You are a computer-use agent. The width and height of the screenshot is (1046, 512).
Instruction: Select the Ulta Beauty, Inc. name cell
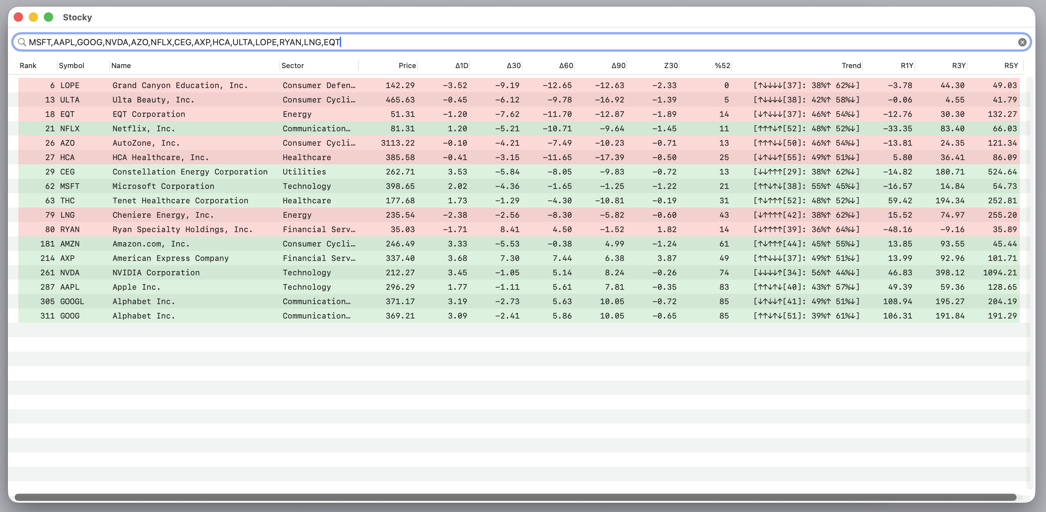click(x=153, y=100)
